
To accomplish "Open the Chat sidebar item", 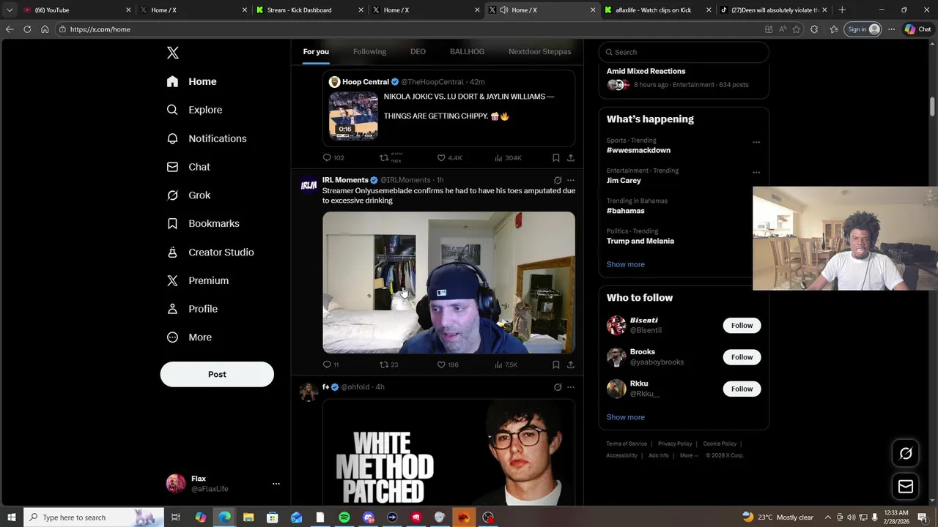I will click(189, 167).
